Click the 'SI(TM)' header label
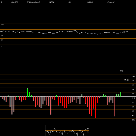This screenshot has height=136, width=136. pos(52,2)
